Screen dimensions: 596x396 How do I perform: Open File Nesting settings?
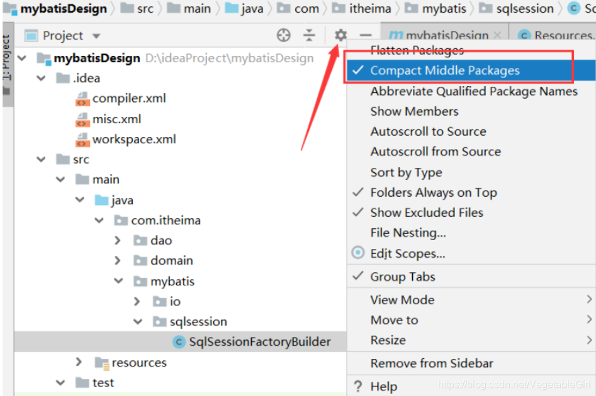point(471,233)
